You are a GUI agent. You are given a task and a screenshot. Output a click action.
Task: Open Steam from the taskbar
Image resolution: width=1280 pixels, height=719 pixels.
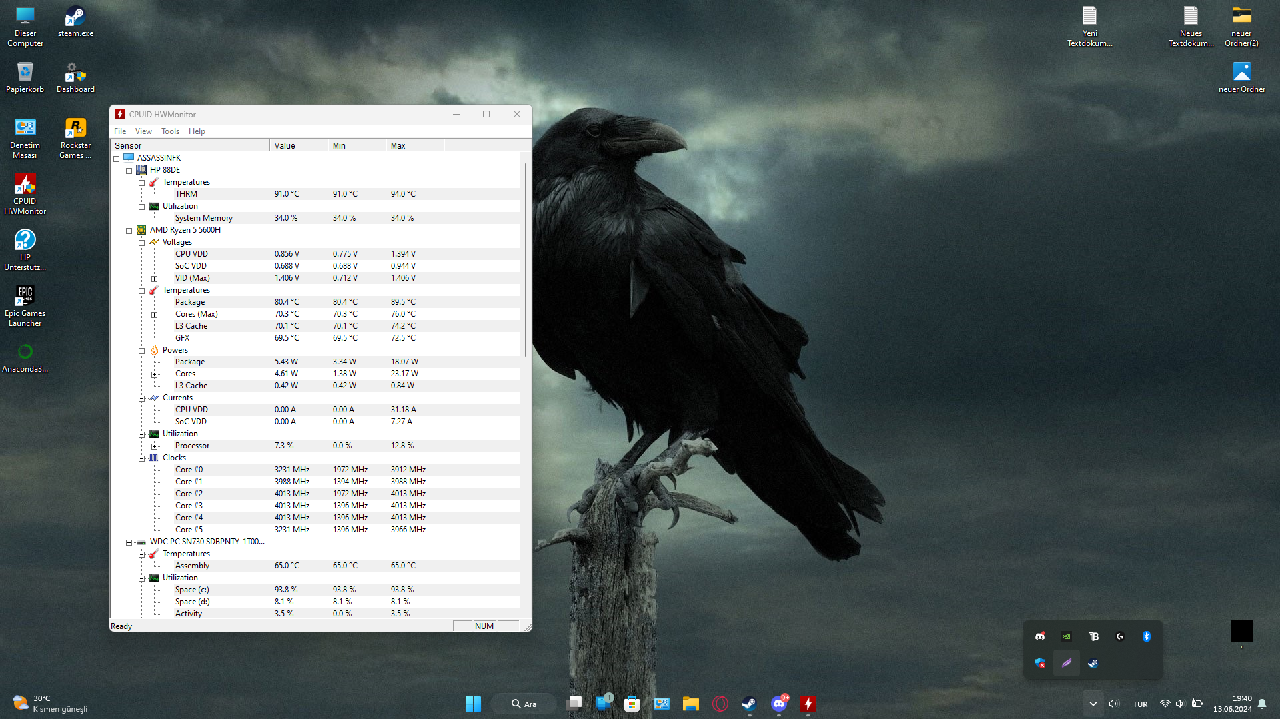coord(749,704)
